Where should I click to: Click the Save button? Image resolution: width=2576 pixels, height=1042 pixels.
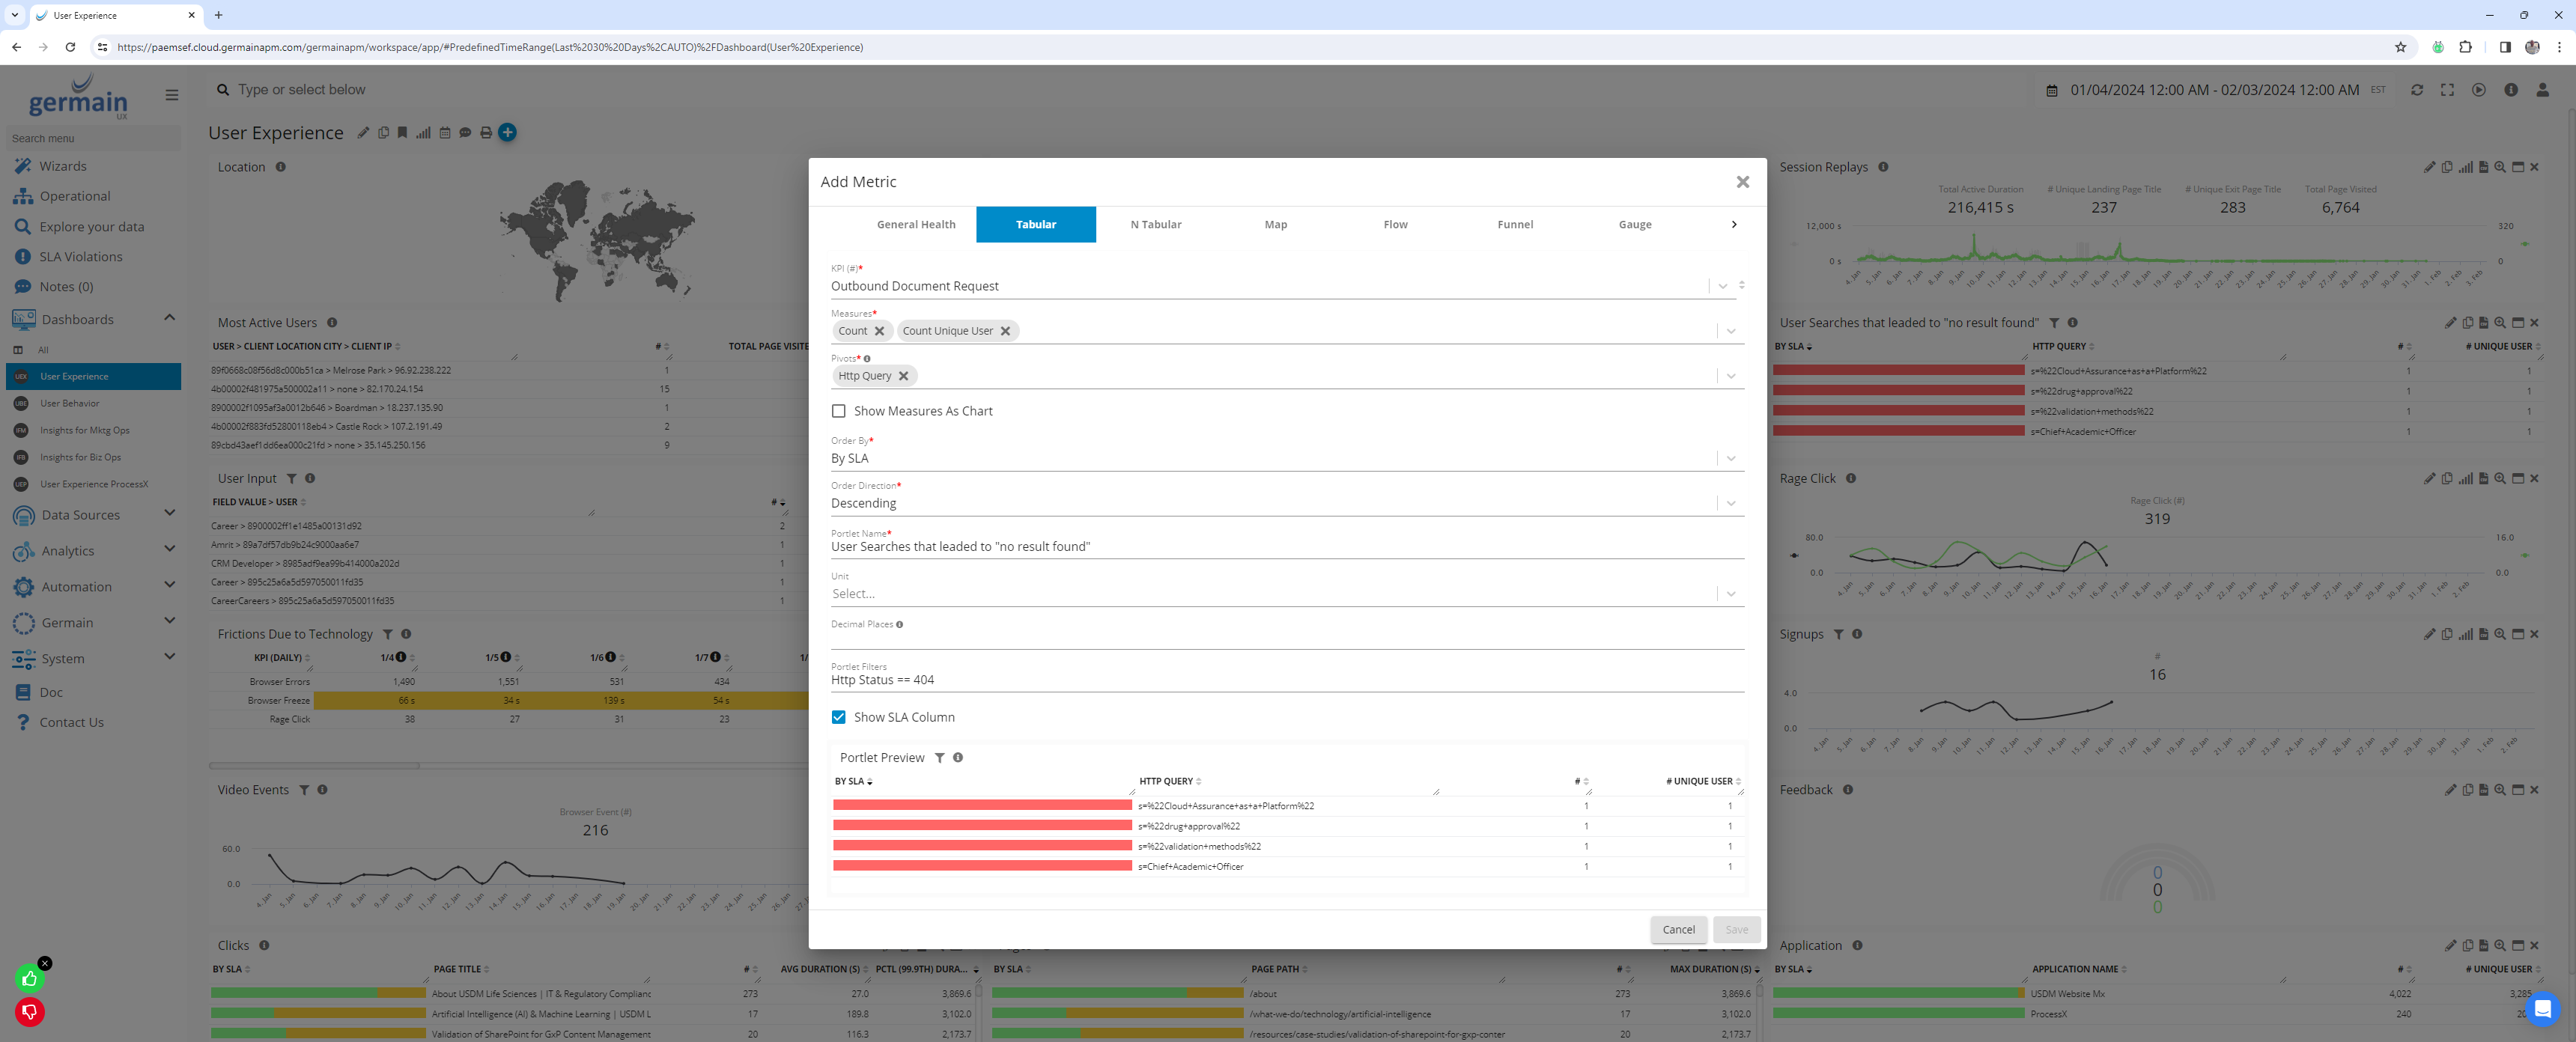click(x=1736, y=929)
